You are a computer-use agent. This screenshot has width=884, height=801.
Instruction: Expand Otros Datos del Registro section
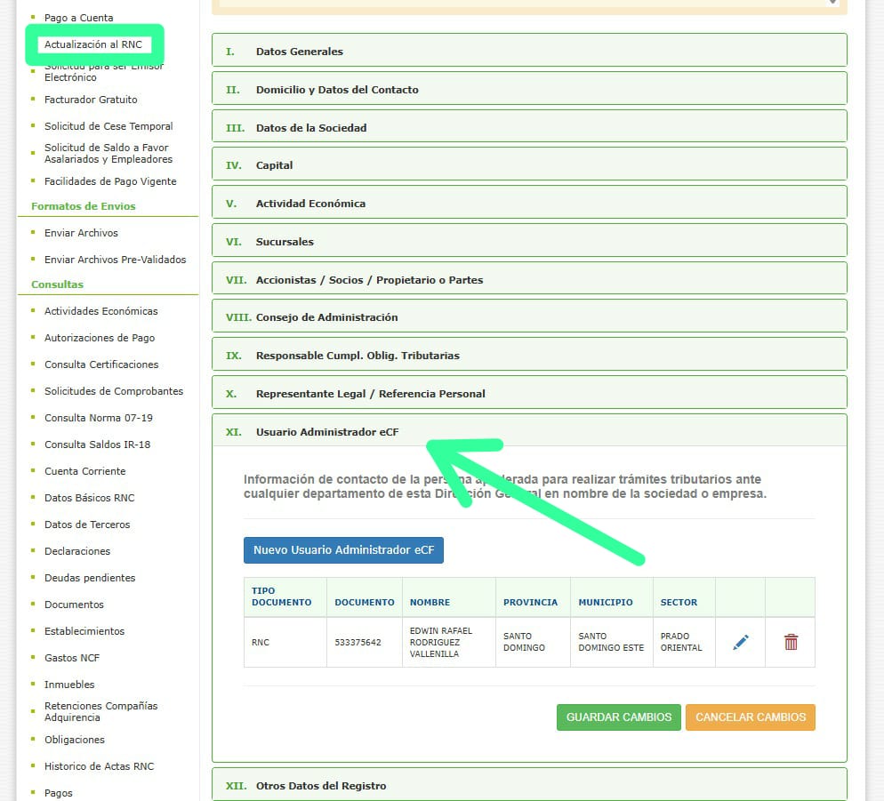(x=529, y=785)
